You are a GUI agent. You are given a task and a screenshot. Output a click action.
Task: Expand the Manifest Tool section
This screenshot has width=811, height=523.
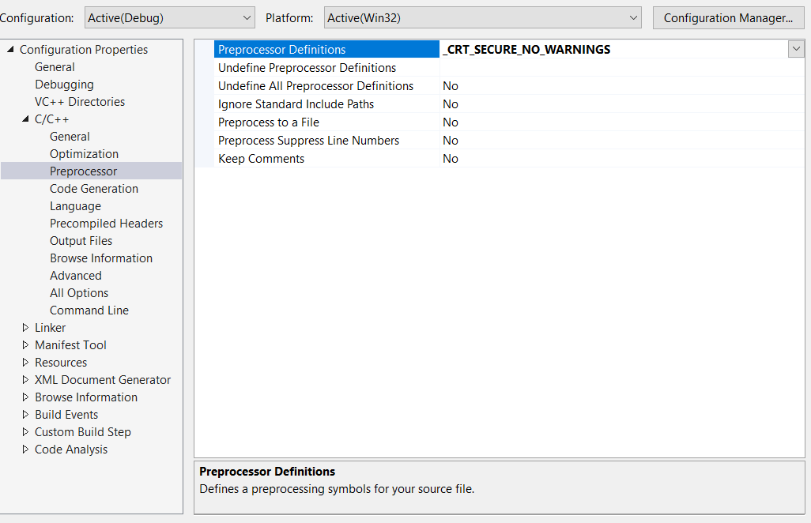click(26, 344)
